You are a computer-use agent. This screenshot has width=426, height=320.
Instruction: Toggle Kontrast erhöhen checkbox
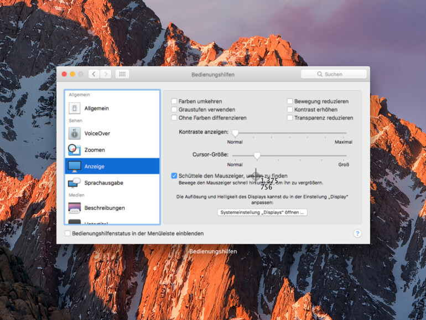pos(290,110)
